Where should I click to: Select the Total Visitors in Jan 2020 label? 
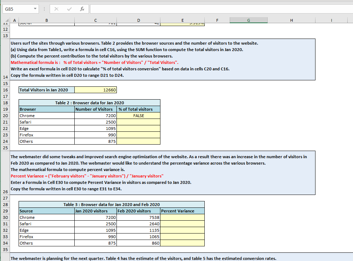click(46, 90)
